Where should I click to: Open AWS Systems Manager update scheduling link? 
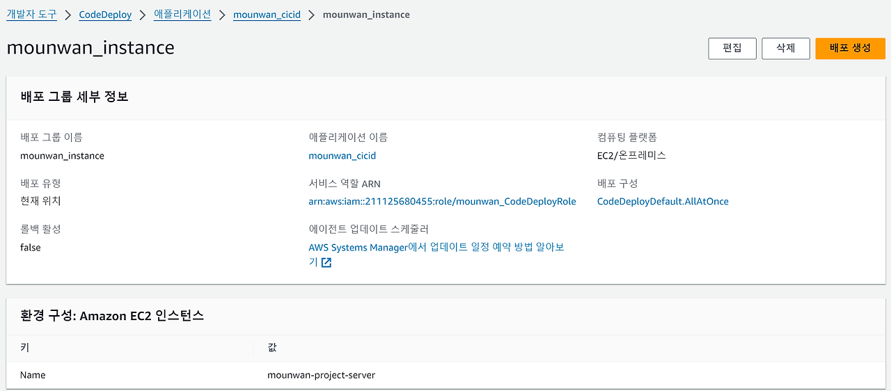[436, 255]
